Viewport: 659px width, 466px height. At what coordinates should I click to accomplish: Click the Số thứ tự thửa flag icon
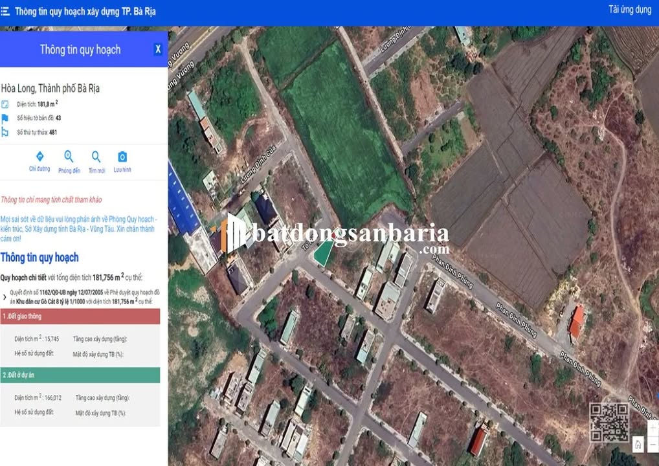pos(5,132)
